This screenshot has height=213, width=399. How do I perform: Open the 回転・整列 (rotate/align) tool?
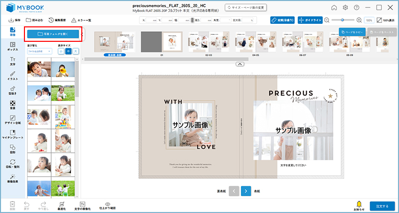[12, 164]
